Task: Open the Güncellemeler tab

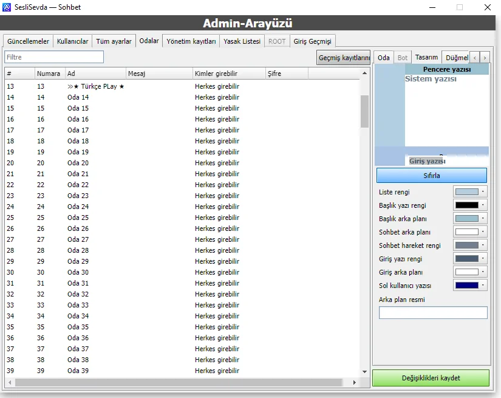Action: [28, 41]
